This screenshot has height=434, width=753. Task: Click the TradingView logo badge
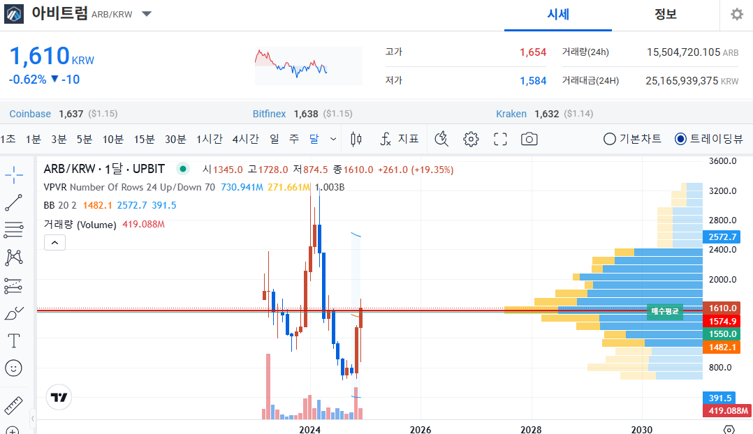pos(59,397)
